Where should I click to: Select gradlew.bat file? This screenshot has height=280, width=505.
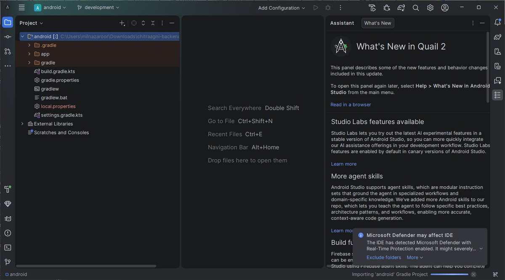click(x=54, y=98)
